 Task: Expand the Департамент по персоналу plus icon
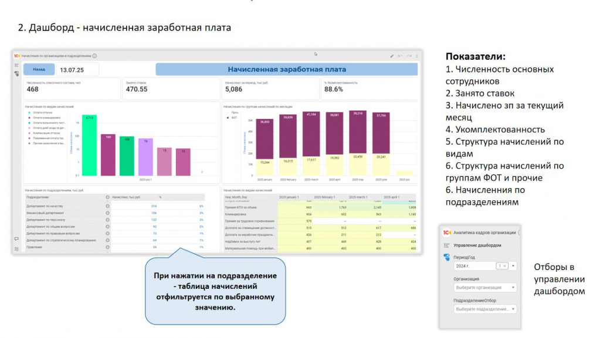[x=107, y=220]
